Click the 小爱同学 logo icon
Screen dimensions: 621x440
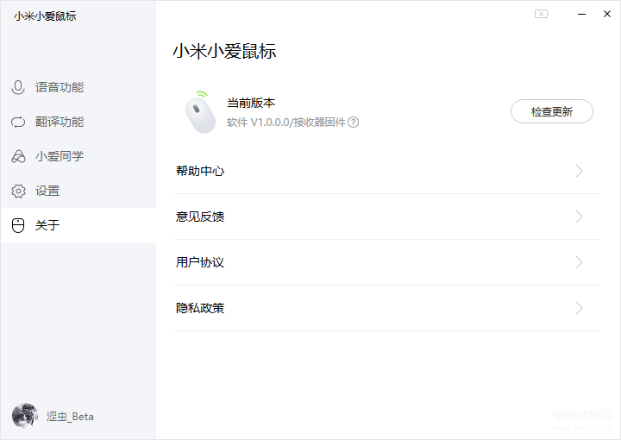(x=18, y=156)
